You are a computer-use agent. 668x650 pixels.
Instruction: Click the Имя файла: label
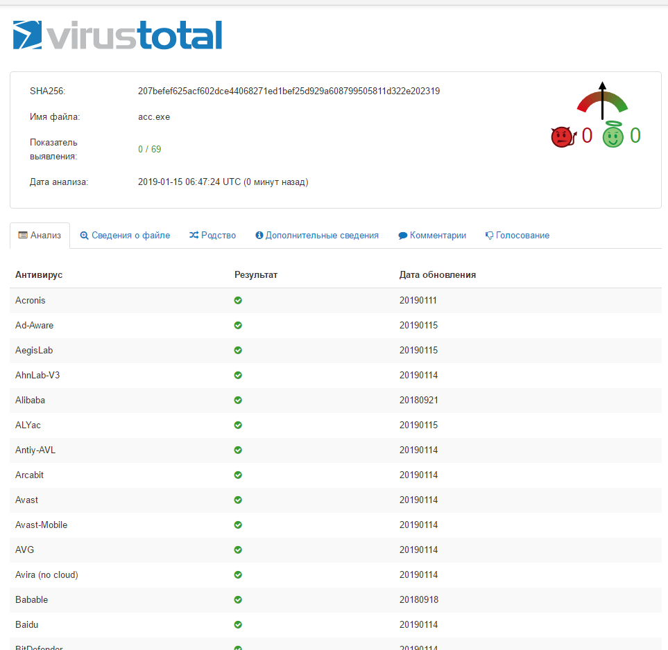point(55,117)
